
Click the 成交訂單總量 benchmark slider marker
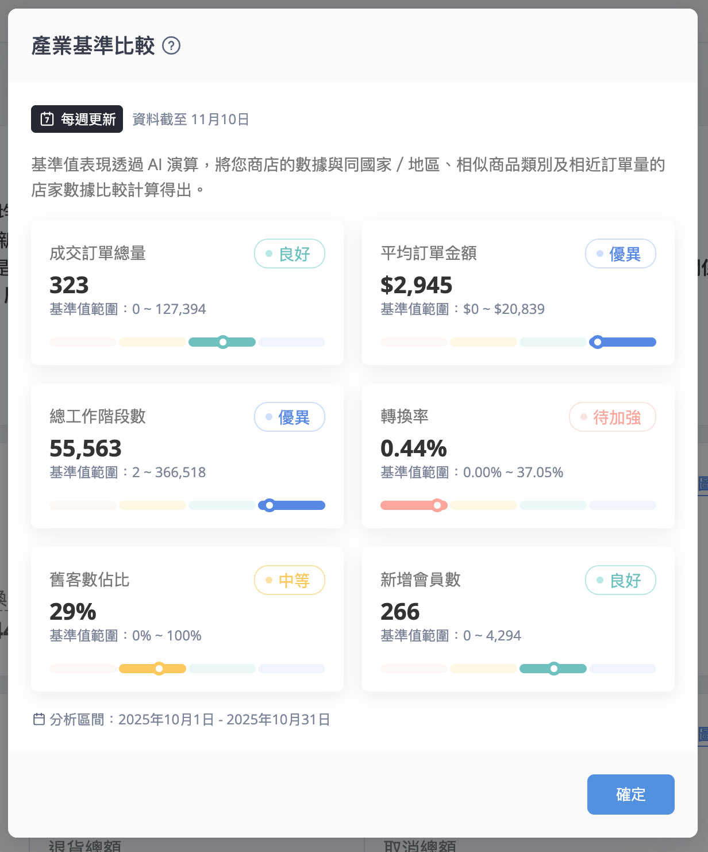223,342
